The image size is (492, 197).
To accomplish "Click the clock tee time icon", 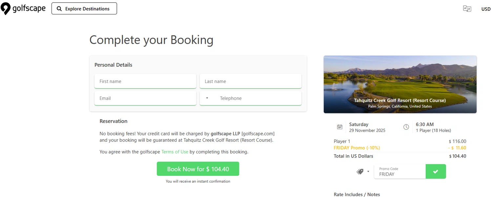I will pyautogui.click(x=406, y=127).
